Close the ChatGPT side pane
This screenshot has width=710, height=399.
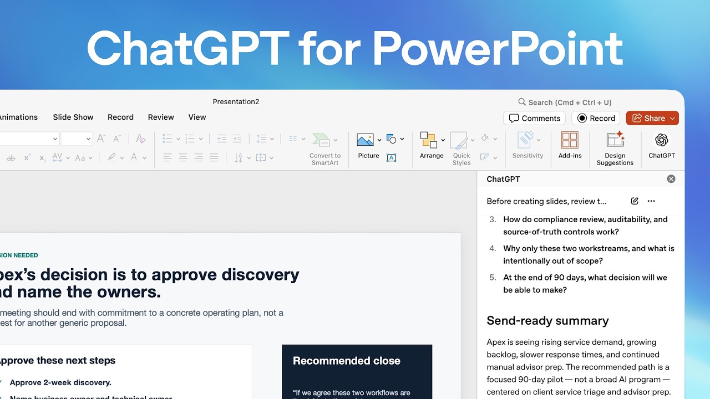tap(671, 179)
